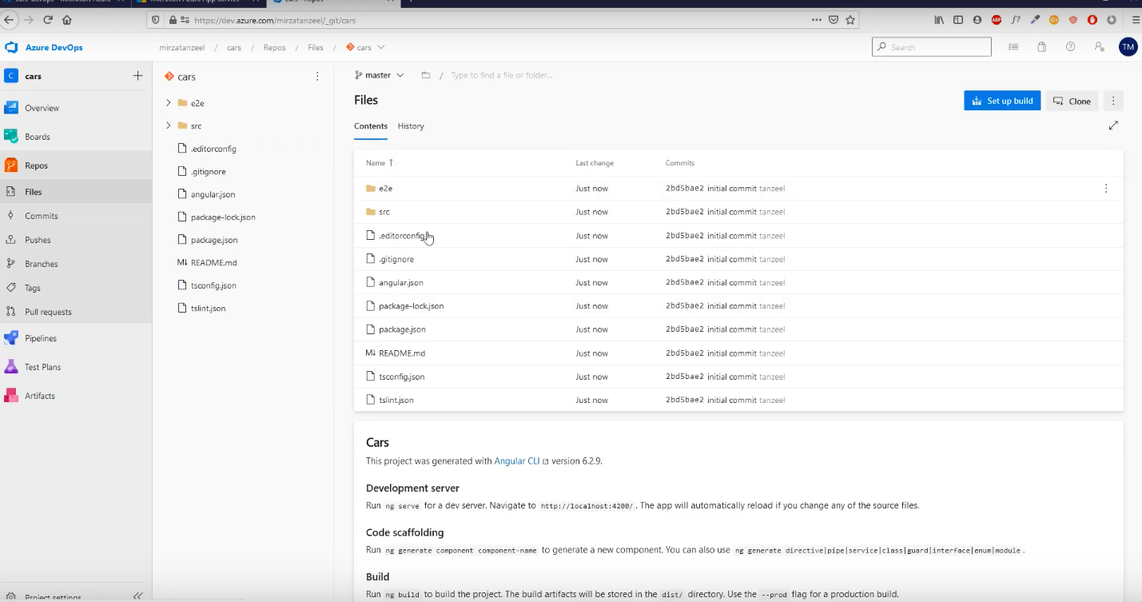Open Project settings at sidebar bottom
Screen dimensions: 1142x602
pos(53,596)
